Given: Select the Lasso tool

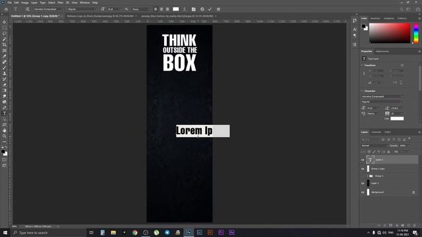Looking at the screenshot, I should point(5,34).
